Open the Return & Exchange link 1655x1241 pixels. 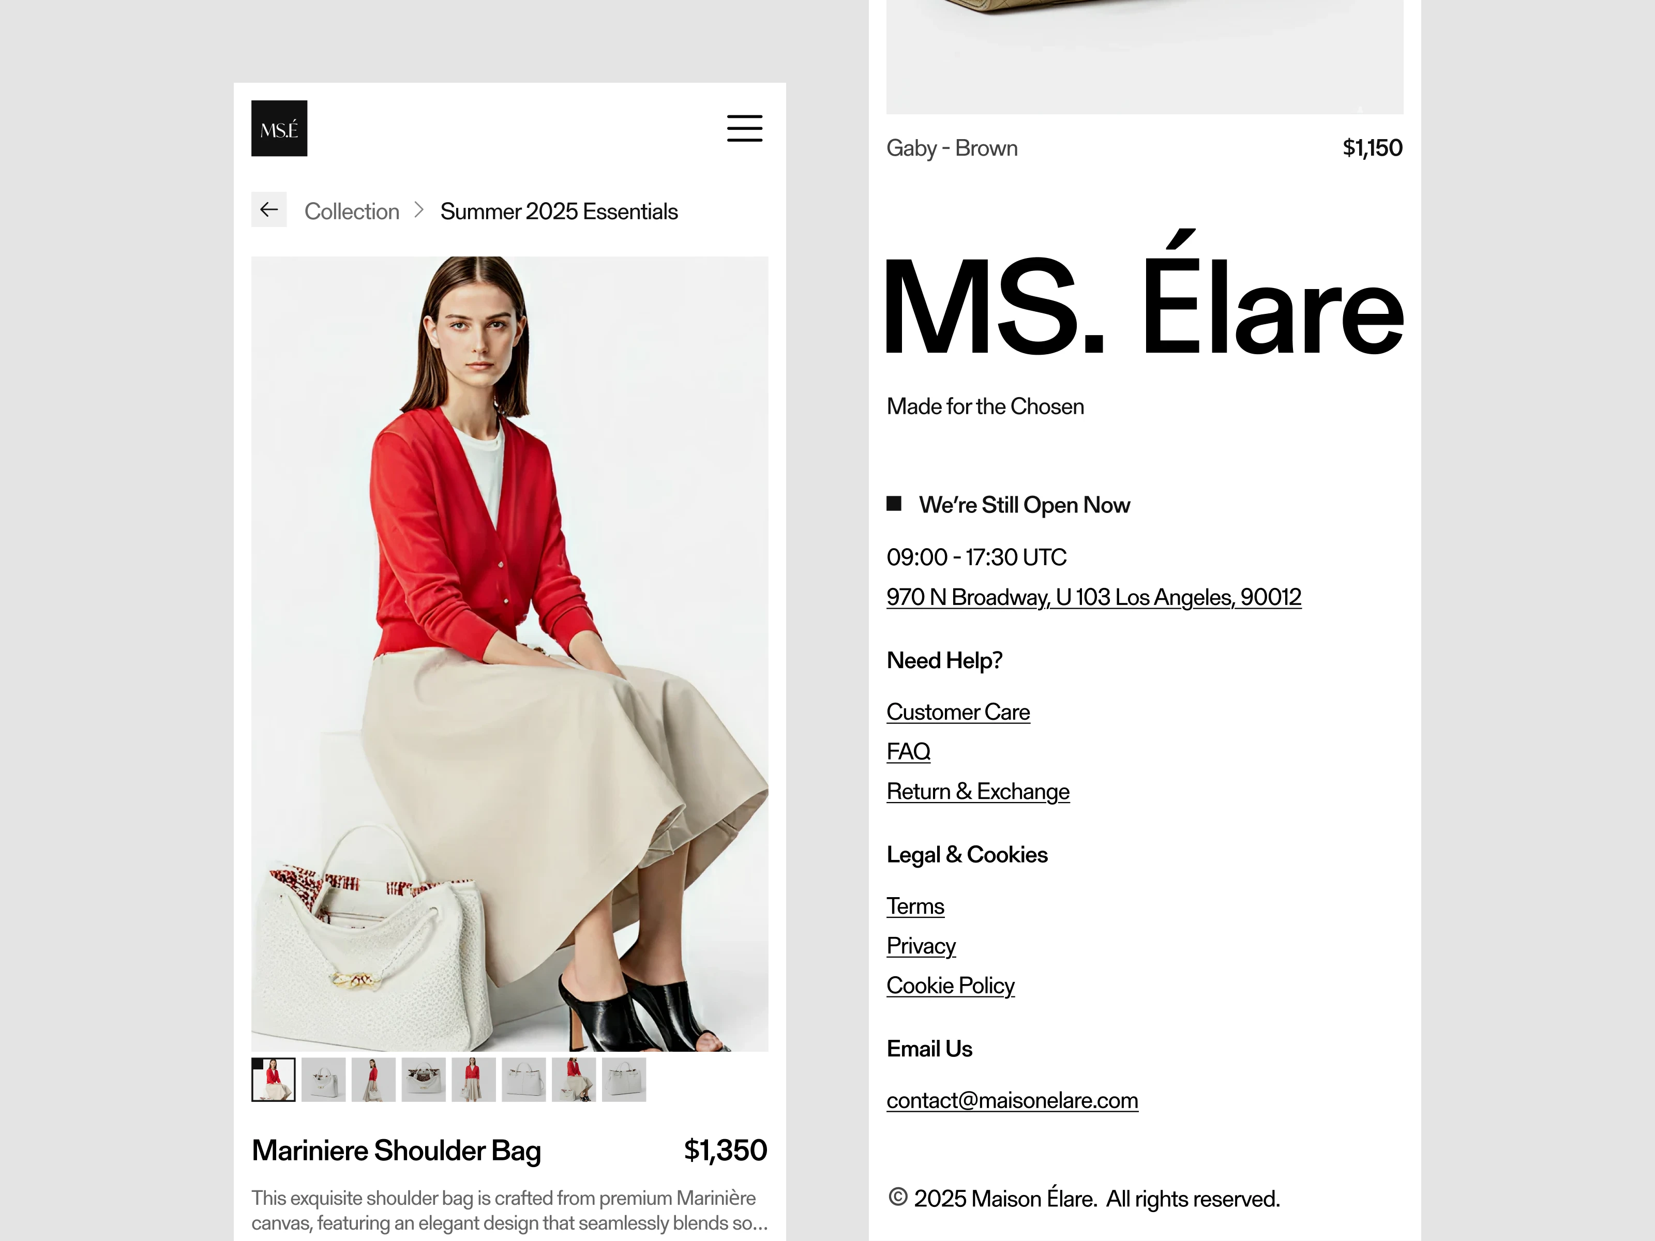978,792
